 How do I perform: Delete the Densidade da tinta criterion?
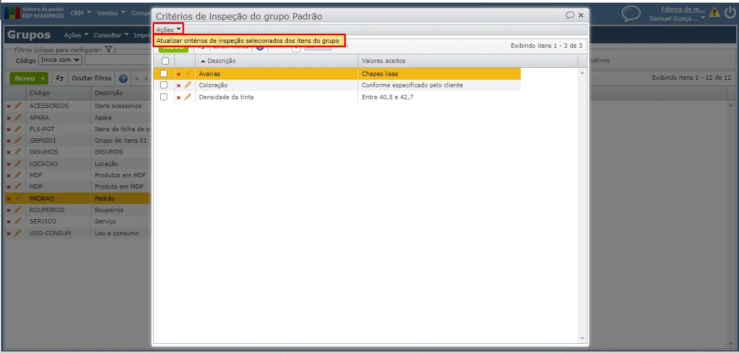click(179, 98)
